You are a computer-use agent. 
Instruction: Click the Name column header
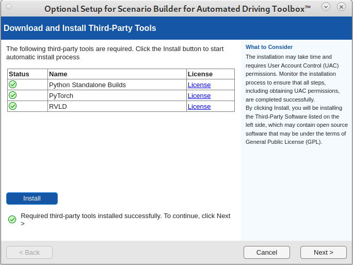[58, 74]
